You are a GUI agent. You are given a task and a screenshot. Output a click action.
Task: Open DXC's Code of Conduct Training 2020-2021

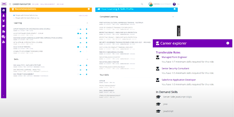[x=116, y=47]
